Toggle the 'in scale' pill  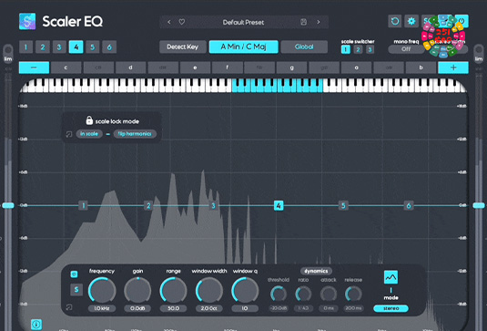coord(89,134)
